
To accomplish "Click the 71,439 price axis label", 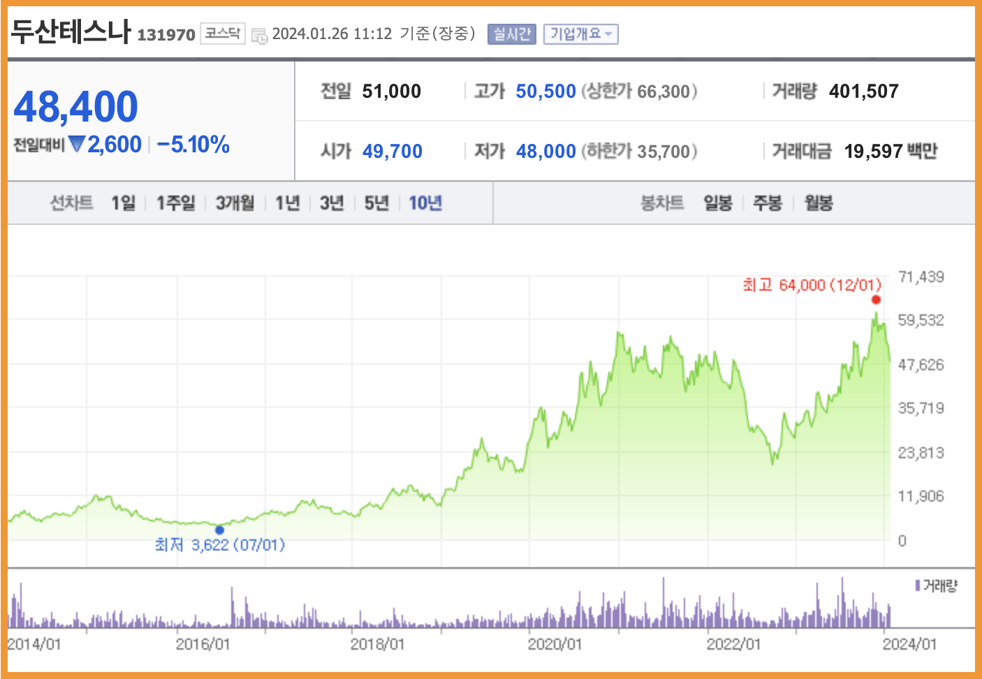I will point(921,277).
